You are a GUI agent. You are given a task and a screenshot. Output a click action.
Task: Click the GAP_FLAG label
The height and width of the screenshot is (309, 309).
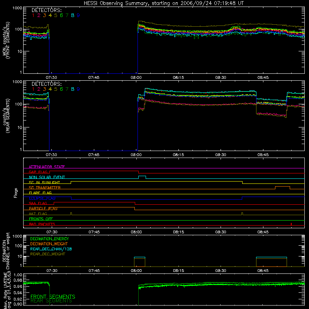coord(38,172)
